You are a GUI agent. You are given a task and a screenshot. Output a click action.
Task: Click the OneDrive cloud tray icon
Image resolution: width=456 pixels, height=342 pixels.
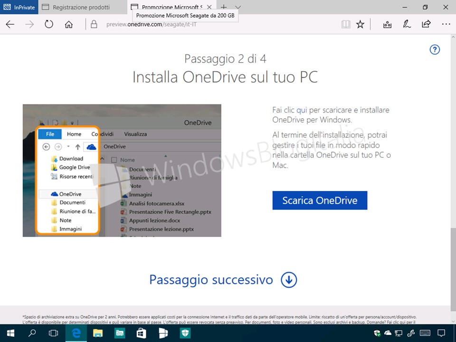(388, 333)
